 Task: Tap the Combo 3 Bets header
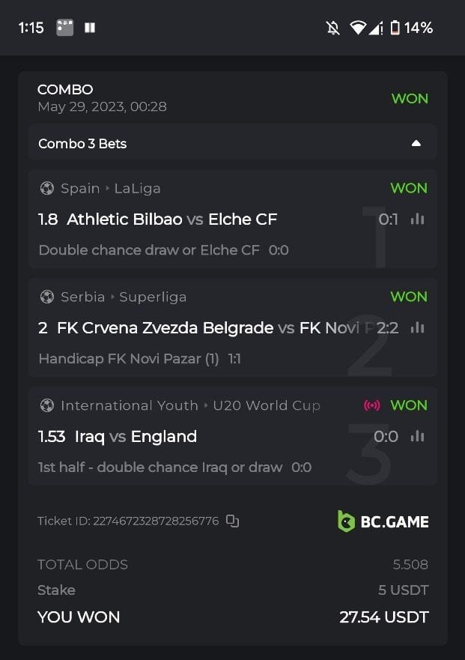click(x=82, y=143)
